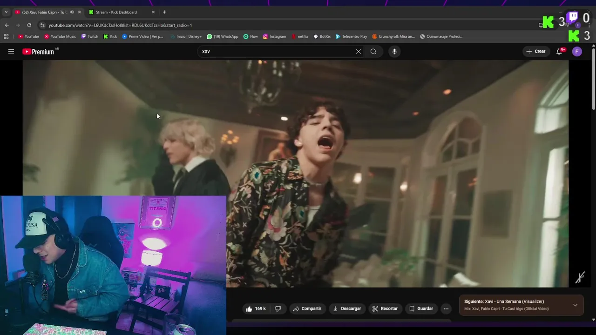596x335 pixels.
Task: Close the Xavi, Fabio Capri tab
Action: 79,12
